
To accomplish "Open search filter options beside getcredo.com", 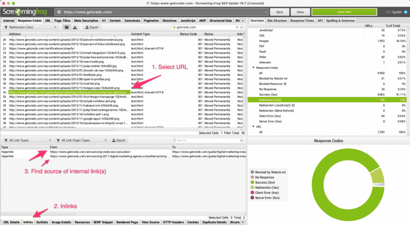I will (242, 27).
